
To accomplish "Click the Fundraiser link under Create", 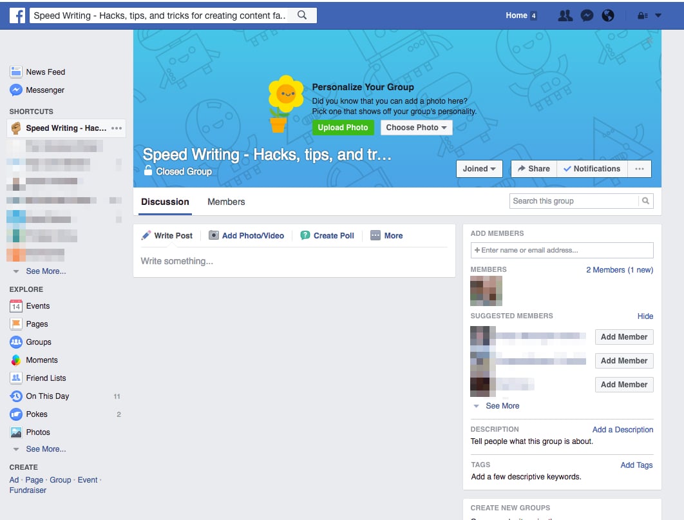I will (28, 490).
